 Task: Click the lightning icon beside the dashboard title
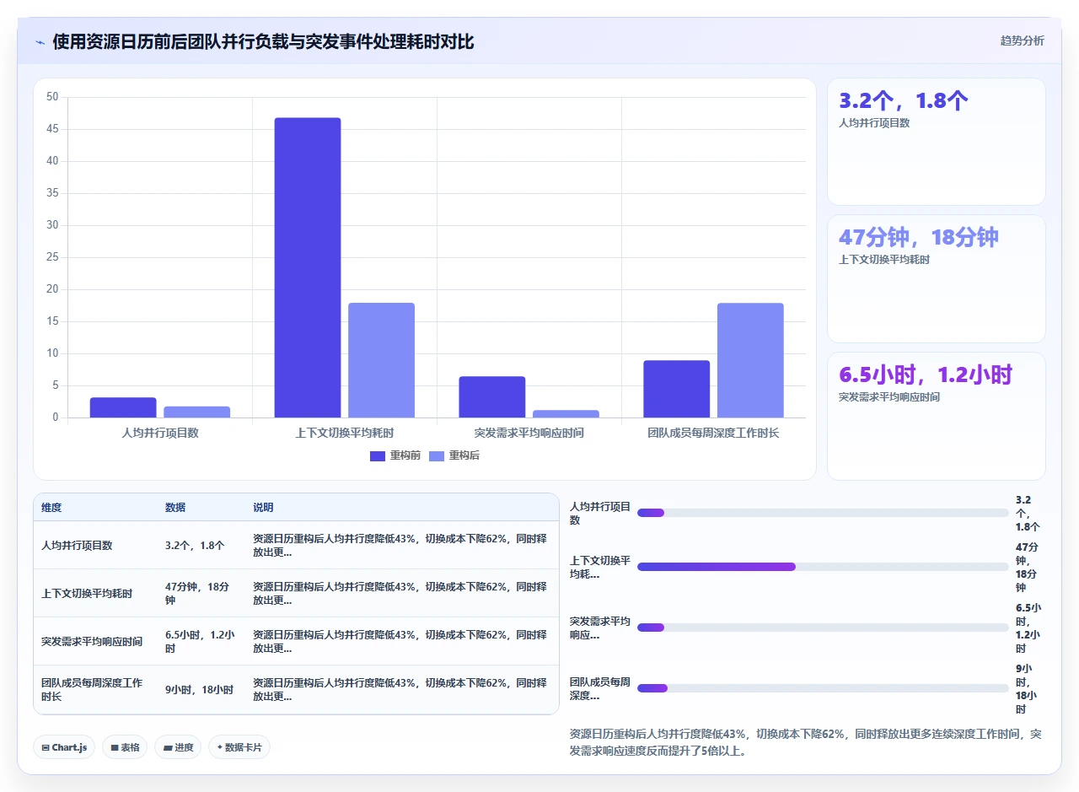coord(40,42)
